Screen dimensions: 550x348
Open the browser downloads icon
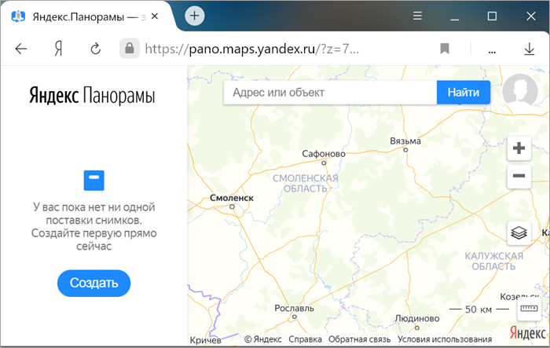click(529, 49)
